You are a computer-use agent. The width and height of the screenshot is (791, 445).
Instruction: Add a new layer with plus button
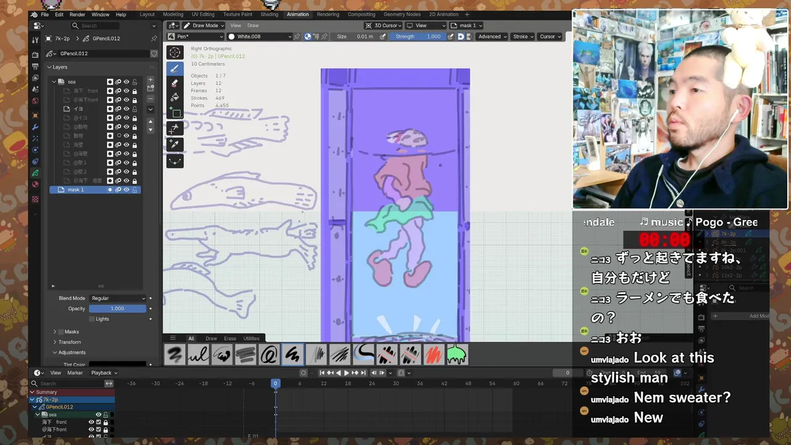tap(150, 80)
